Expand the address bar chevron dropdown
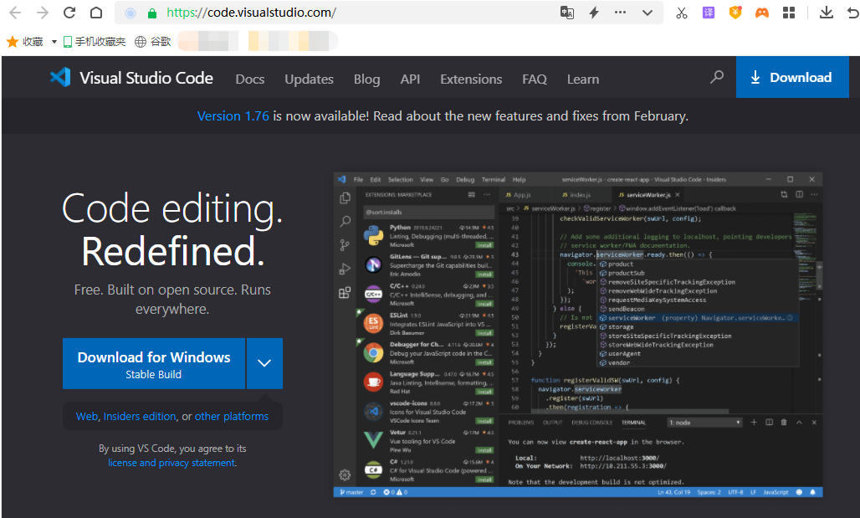The height and width of the screenshot is (518, 860). tap(647, 13)
